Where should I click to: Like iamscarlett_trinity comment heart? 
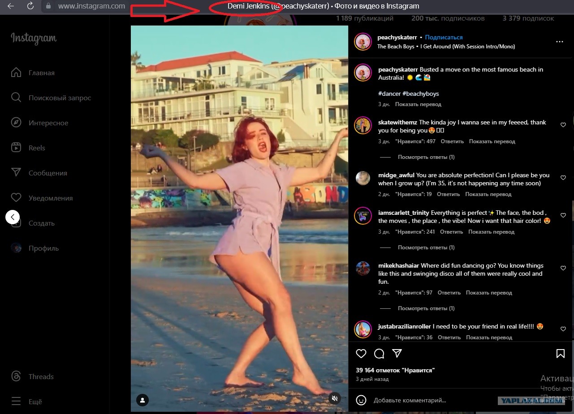click(x=563, y=215)
